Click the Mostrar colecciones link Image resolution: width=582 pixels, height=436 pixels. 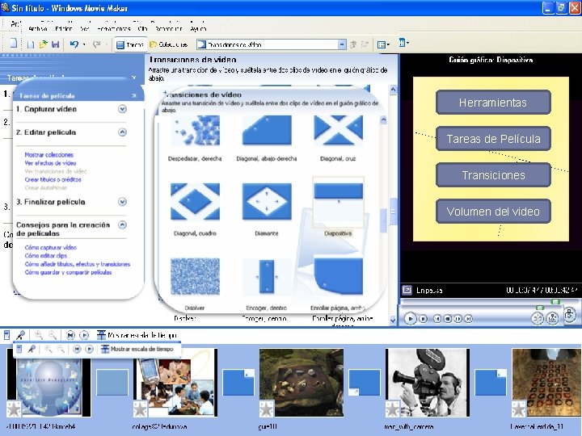click(x=49, y=155)
